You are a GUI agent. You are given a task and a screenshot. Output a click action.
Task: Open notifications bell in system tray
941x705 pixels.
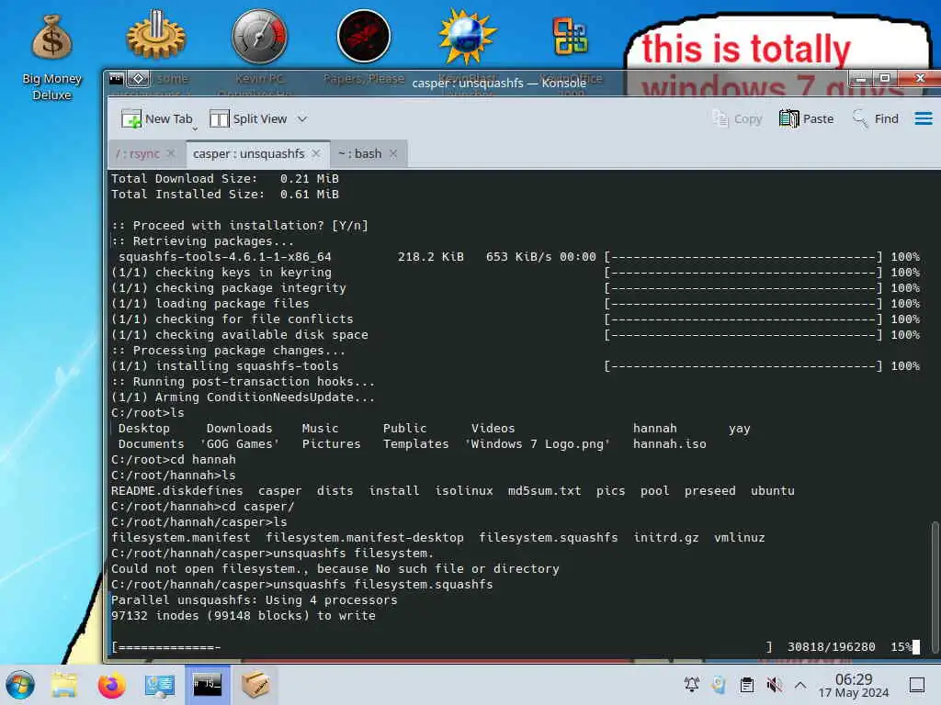pos(691,684)
